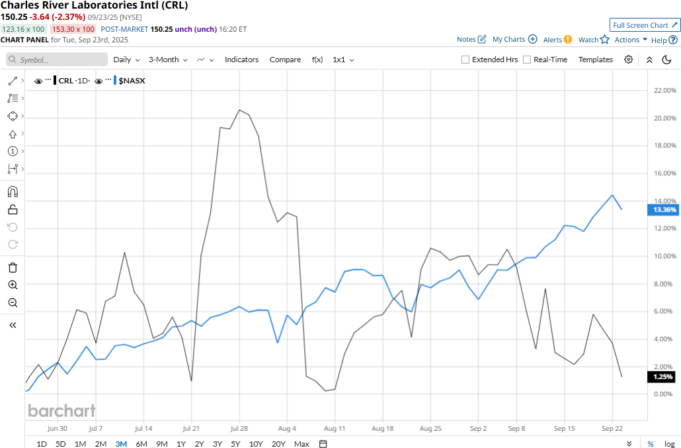This screenshot has width=681, height=448.
Task: Add CRL to Watch list
Action: point(594,40)
